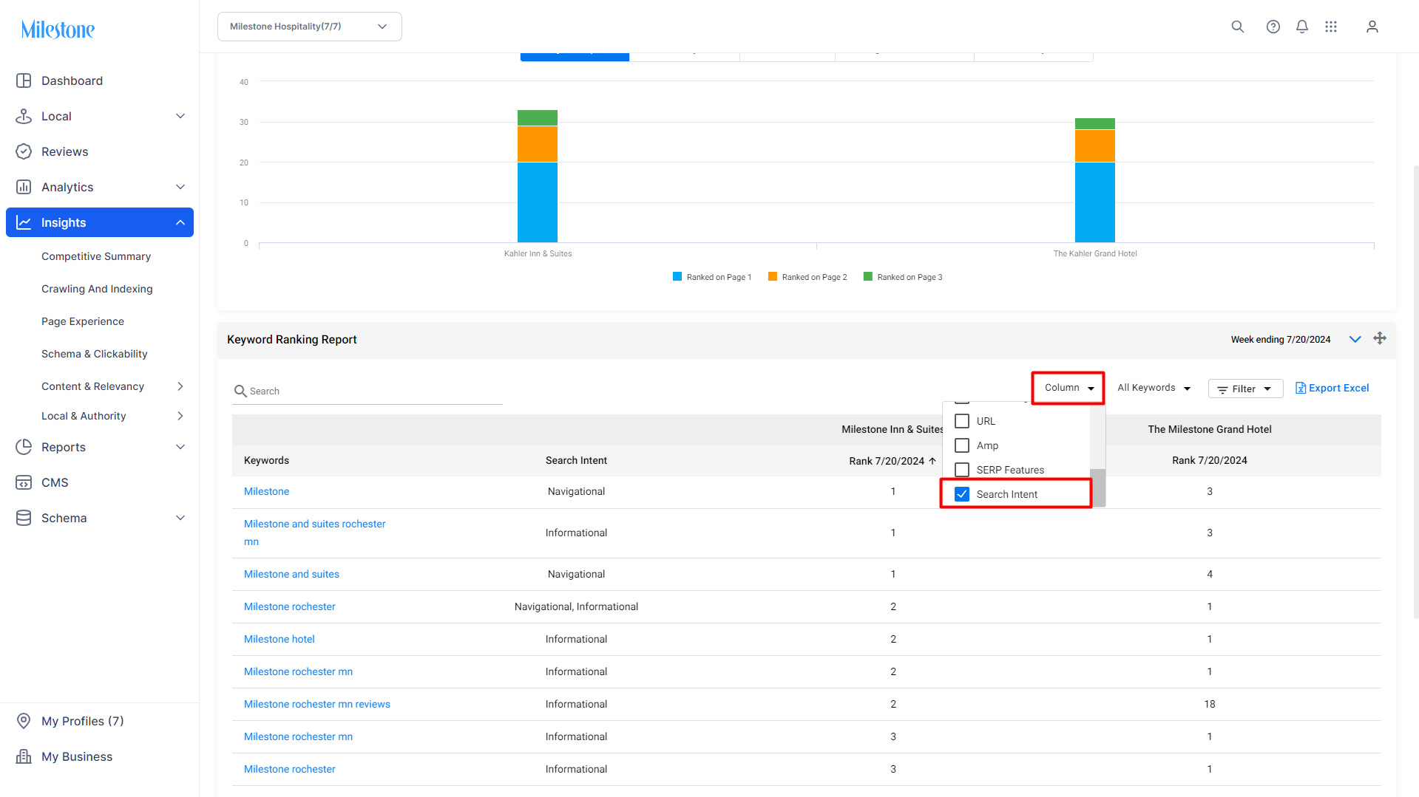The width and height of the screenshot is (1419, 797).
Task: Open the Week ending date chevron
Action: pos(1355,339)
